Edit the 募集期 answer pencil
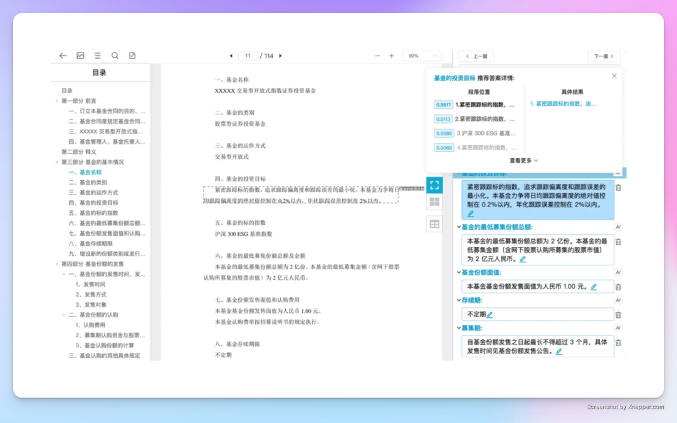 tap(559, 352)
